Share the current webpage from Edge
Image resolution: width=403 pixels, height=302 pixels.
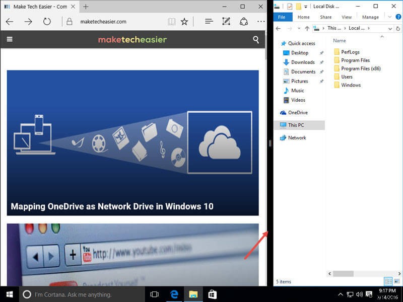pyautogui.click(x=244, y=22)
